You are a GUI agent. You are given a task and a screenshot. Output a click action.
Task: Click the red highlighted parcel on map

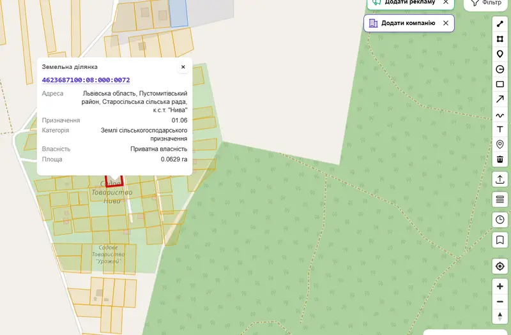click(114, 181)
